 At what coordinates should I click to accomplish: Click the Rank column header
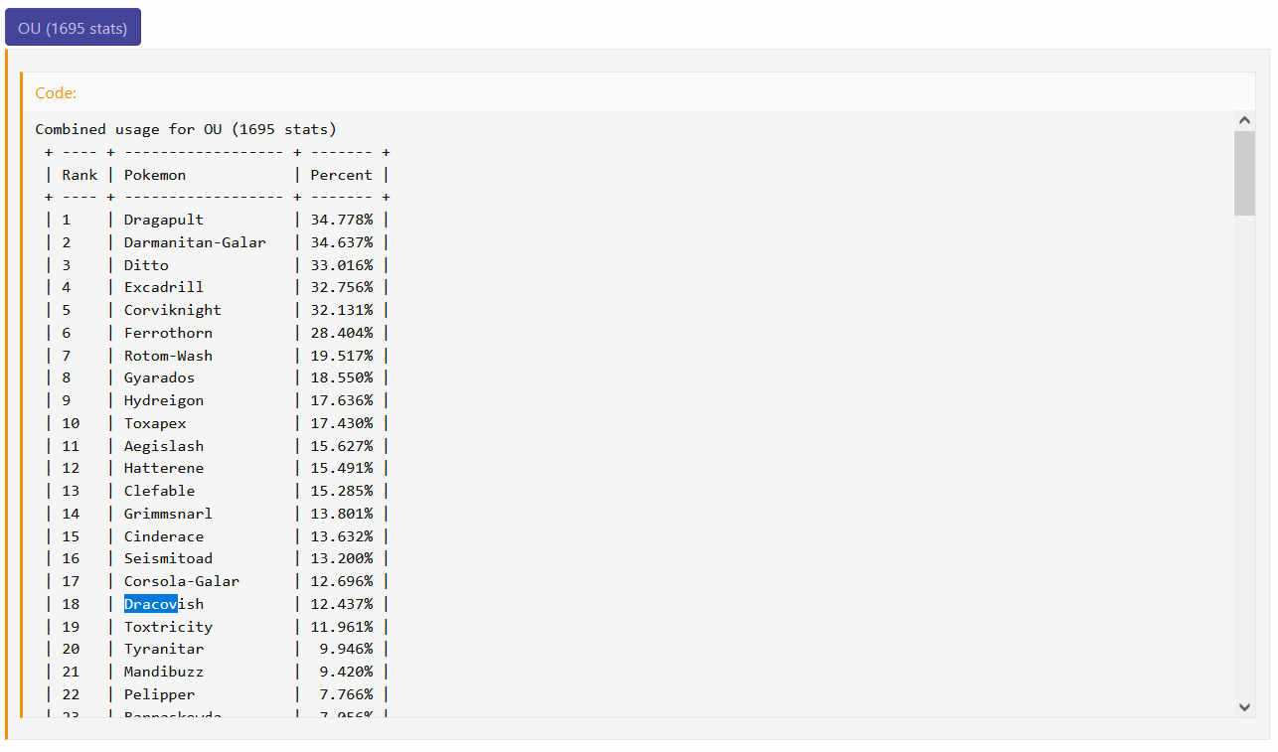click(x=80, y=175)
